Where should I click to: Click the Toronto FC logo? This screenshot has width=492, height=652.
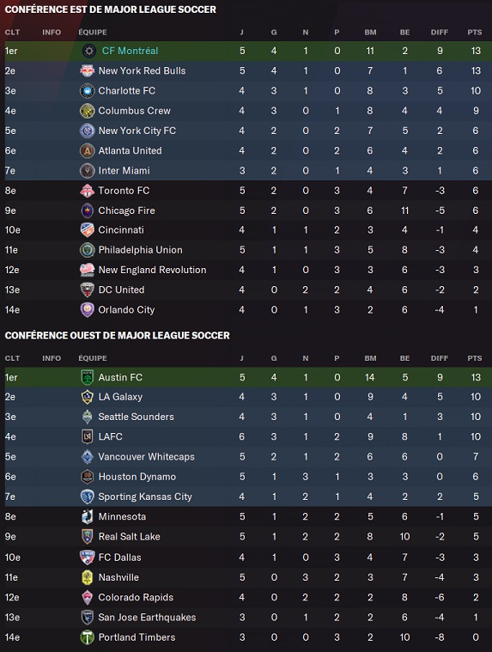pyautogui.click(x=88, y=191)
